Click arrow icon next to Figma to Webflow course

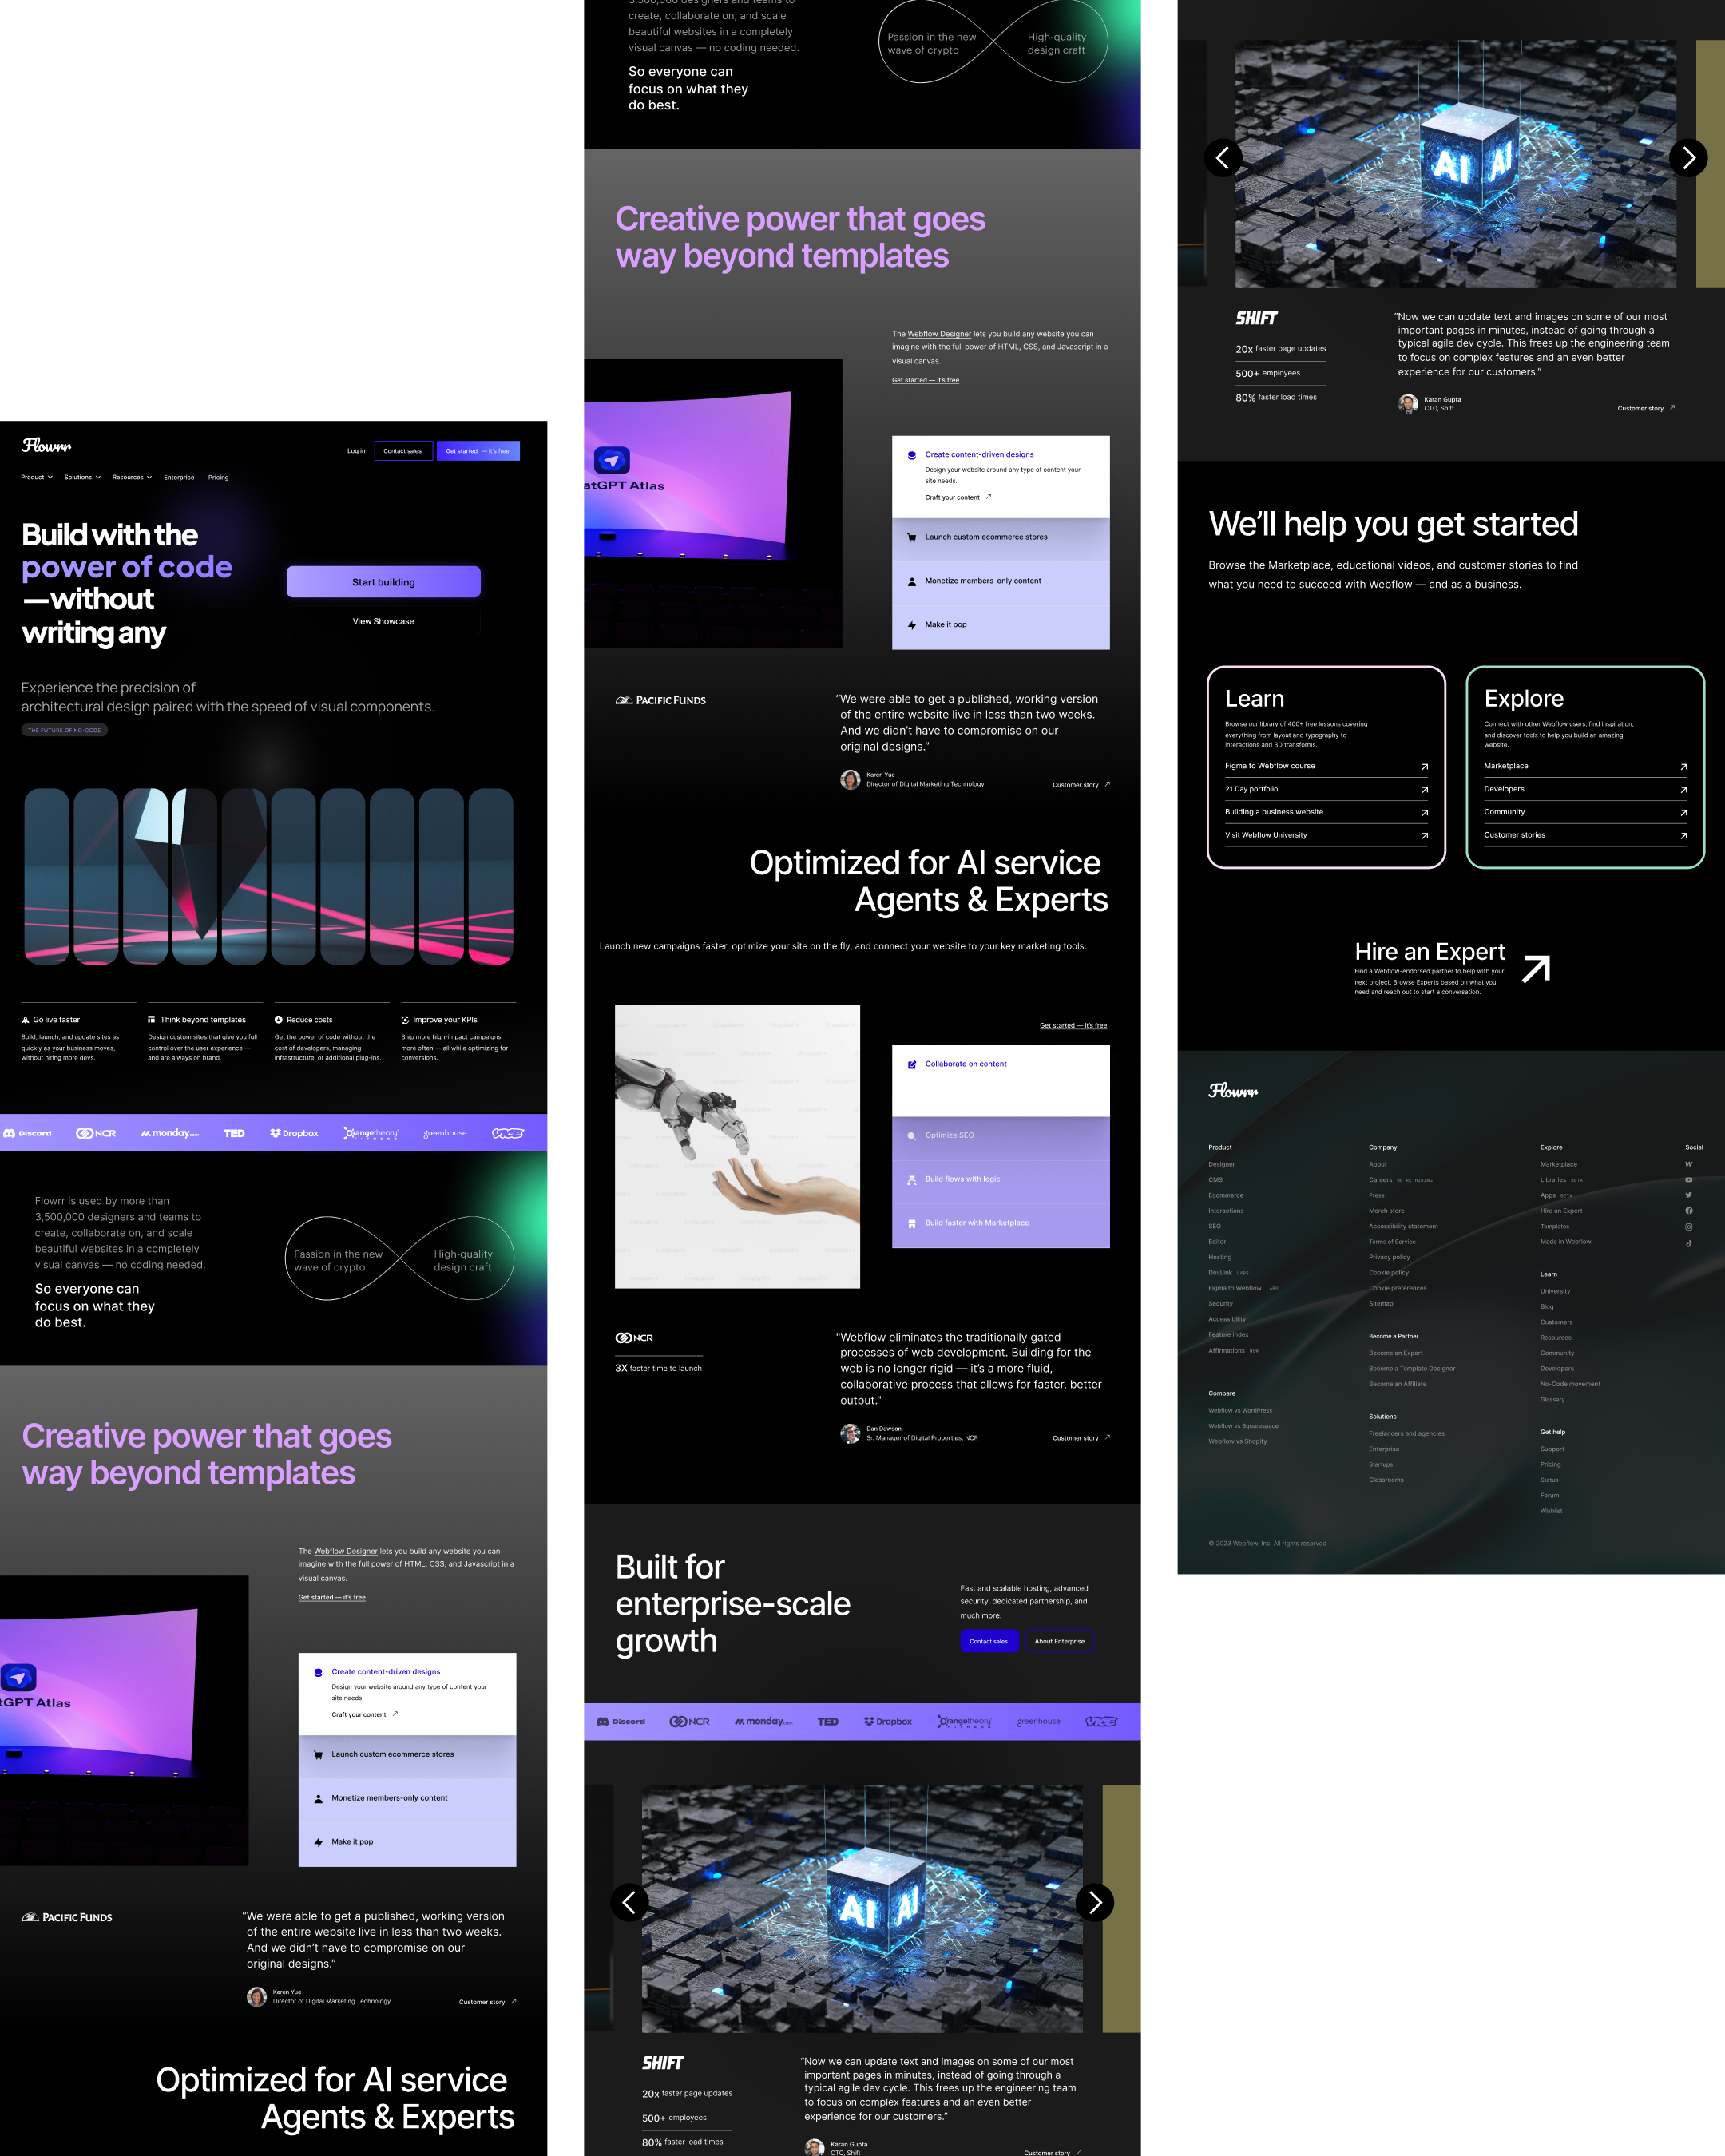point(1424,767)
